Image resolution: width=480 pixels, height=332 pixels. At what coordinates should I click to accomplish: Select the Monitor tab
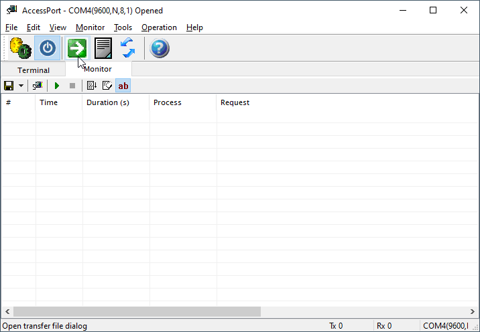(99, 69)
